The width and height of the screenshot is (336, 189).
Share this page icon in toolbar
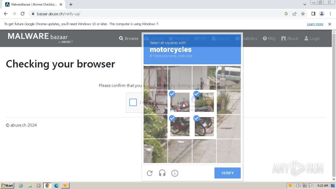click(x=295, y=14)
